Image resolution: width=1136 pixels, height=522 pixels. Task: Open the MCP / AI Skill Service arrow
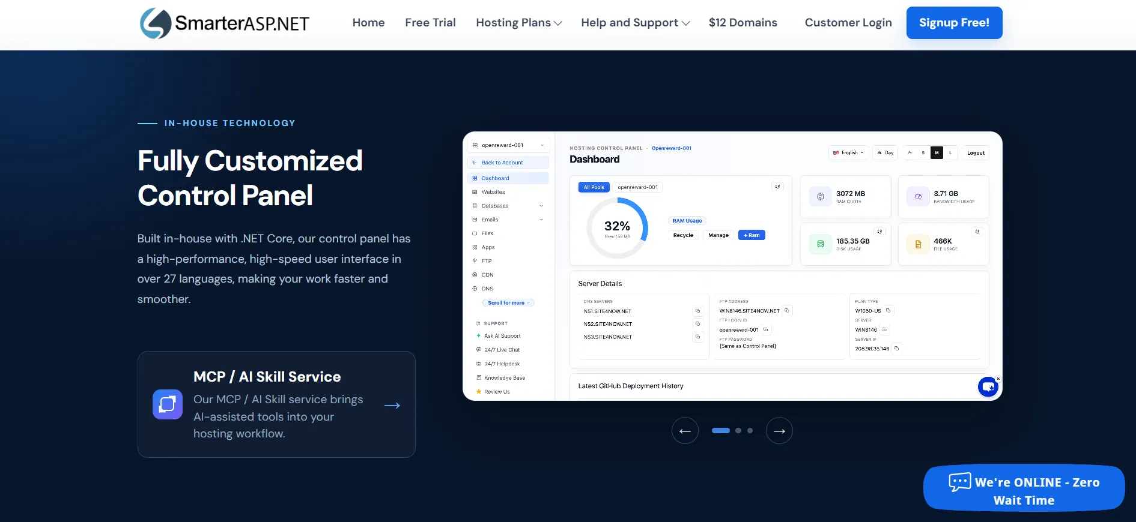click(392, 406)
